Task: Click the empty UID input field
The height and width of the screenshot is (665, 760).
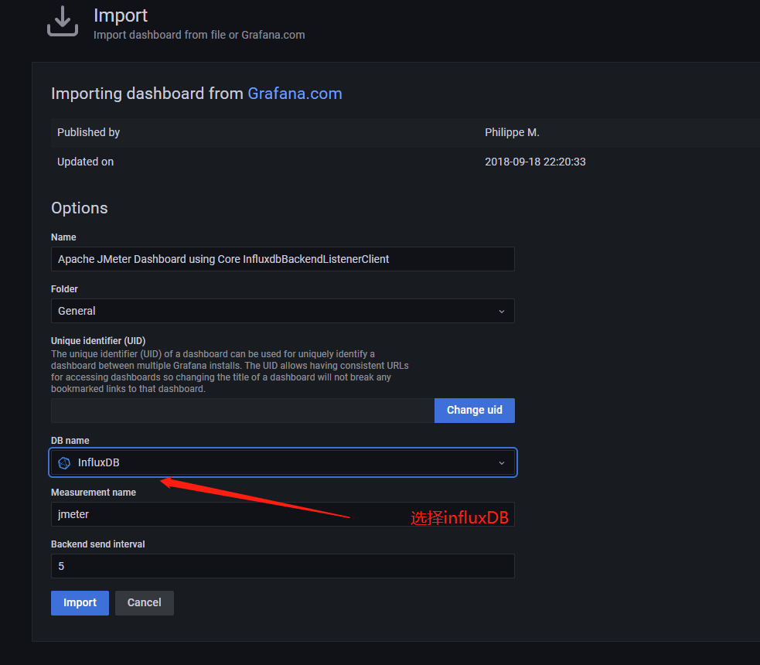Action: click(x=242, y=411)
